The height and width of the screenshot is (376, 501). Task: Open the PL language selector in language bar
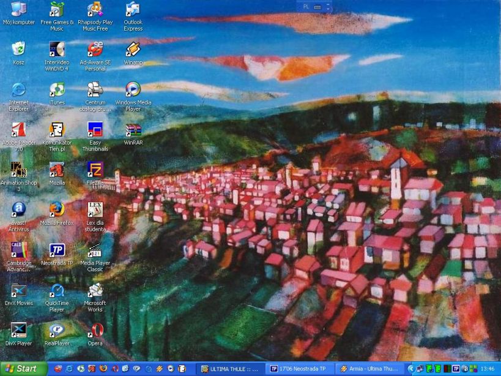(x=306, y=7)
